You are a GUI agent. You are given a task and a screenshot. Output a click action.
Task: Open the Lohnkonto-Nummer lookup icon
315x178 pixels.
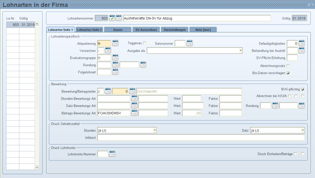click(112, 154)
